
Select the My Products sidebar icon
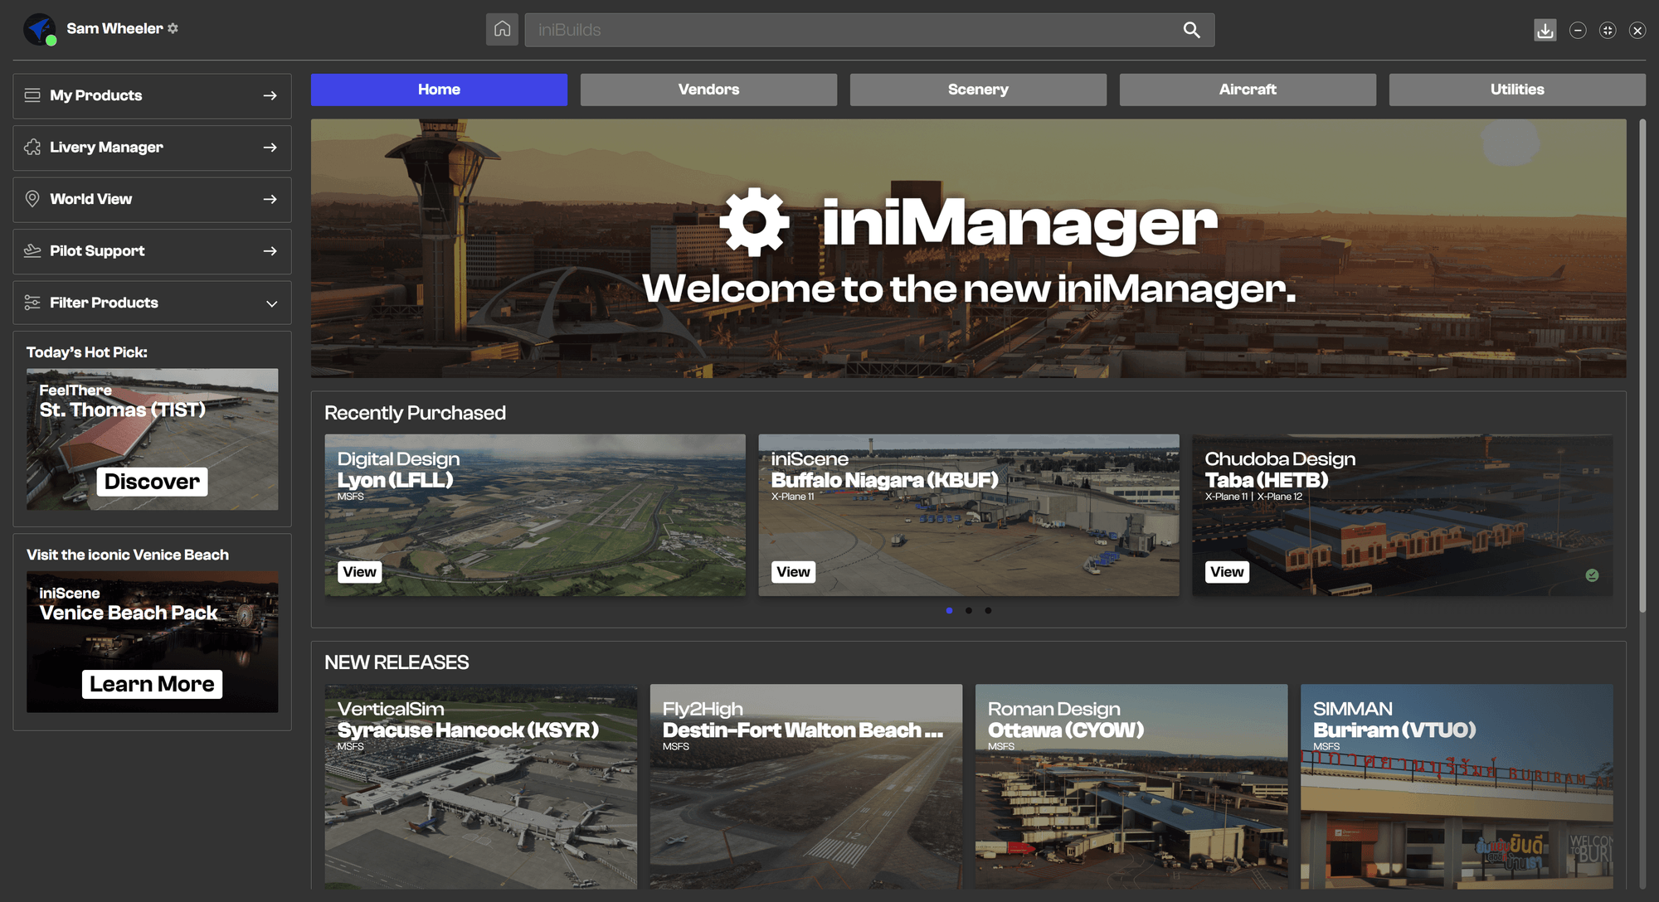(x=32, y=95)
